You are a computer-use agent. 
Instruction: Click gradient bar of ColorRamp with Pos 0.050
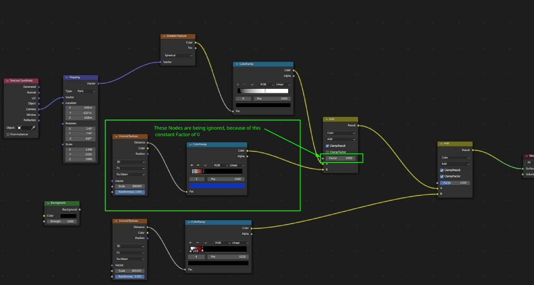point(263,91)
